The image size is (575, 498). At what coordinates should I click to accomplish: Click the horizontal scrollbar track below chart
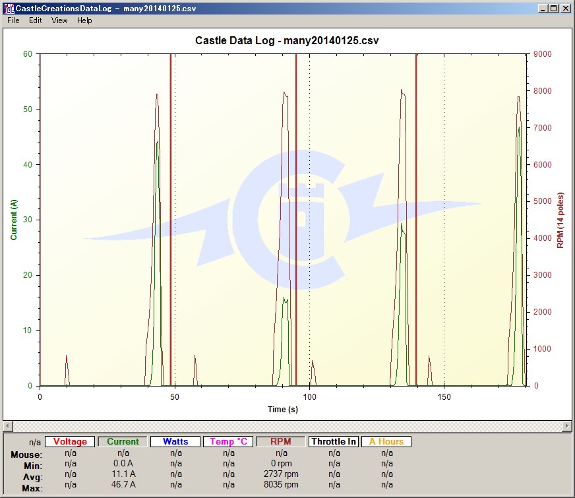pyautogui.click(x=287, y=427)
